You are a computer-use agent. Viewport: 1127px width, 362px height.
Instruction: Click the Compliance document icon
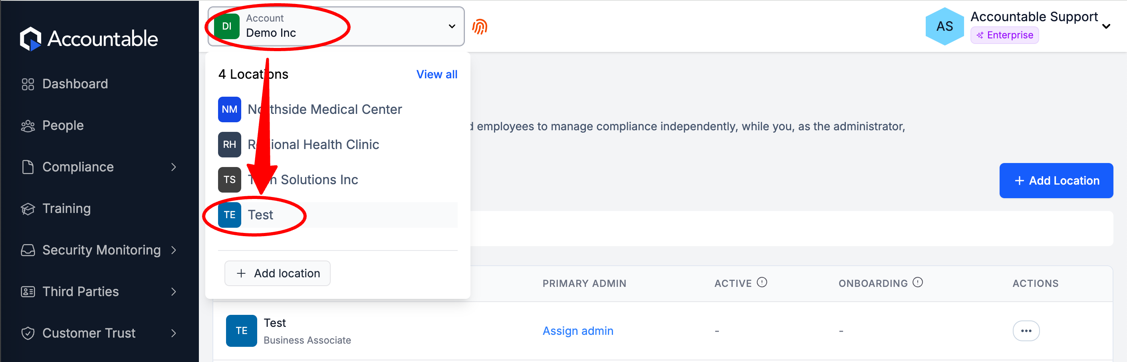coord(28,167)
